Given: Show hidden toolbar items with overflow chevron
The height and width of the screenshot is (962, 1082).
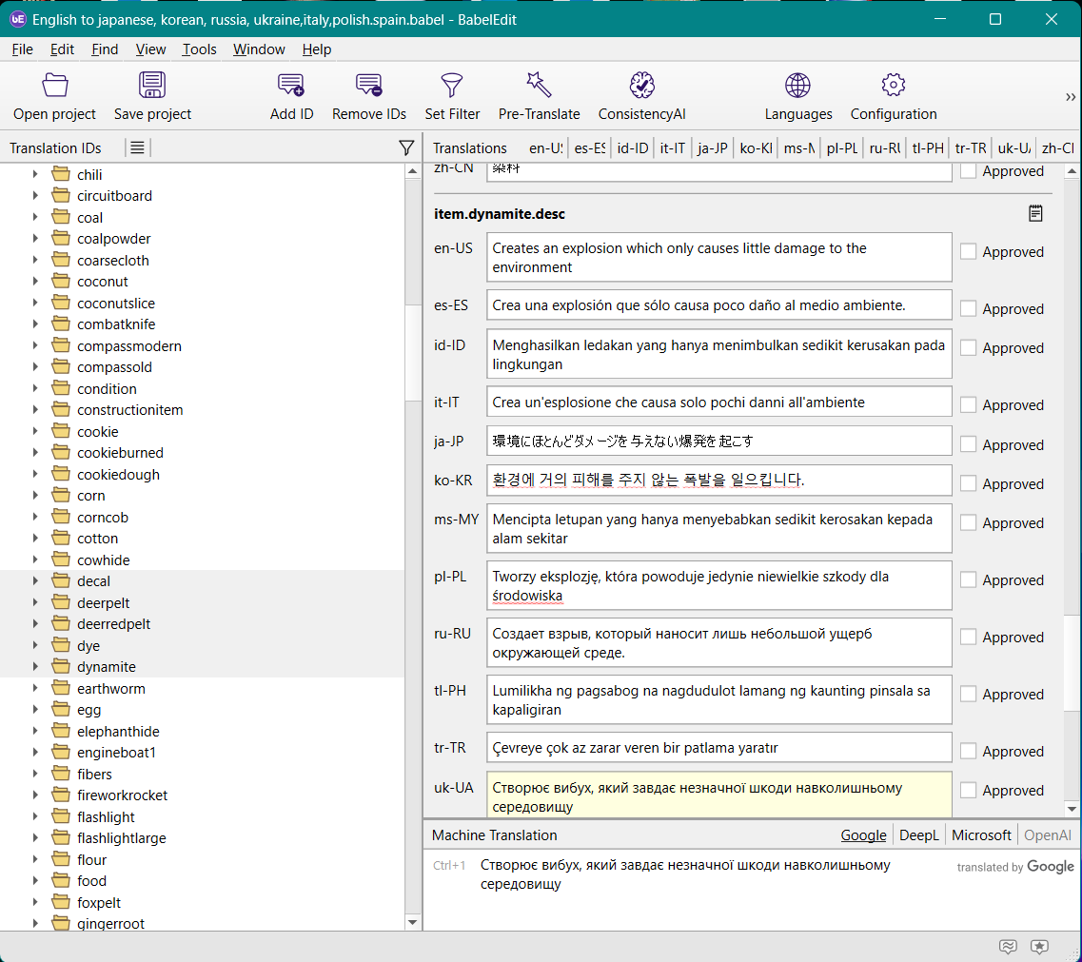Looking at the screenshot, I should point(1071,97).
